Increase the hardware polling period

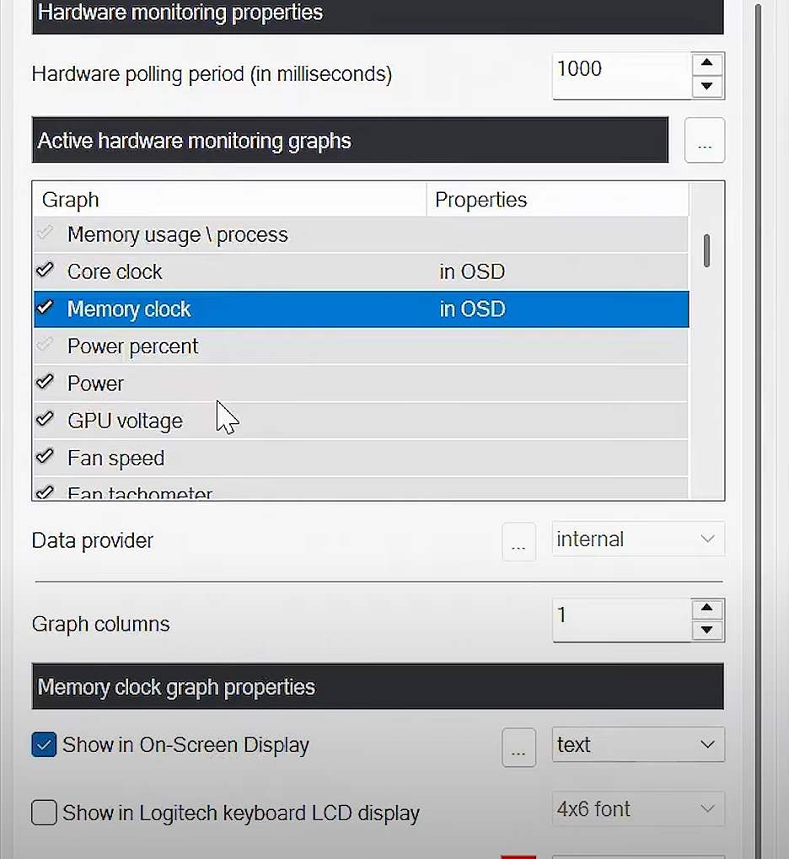[706, 62]
